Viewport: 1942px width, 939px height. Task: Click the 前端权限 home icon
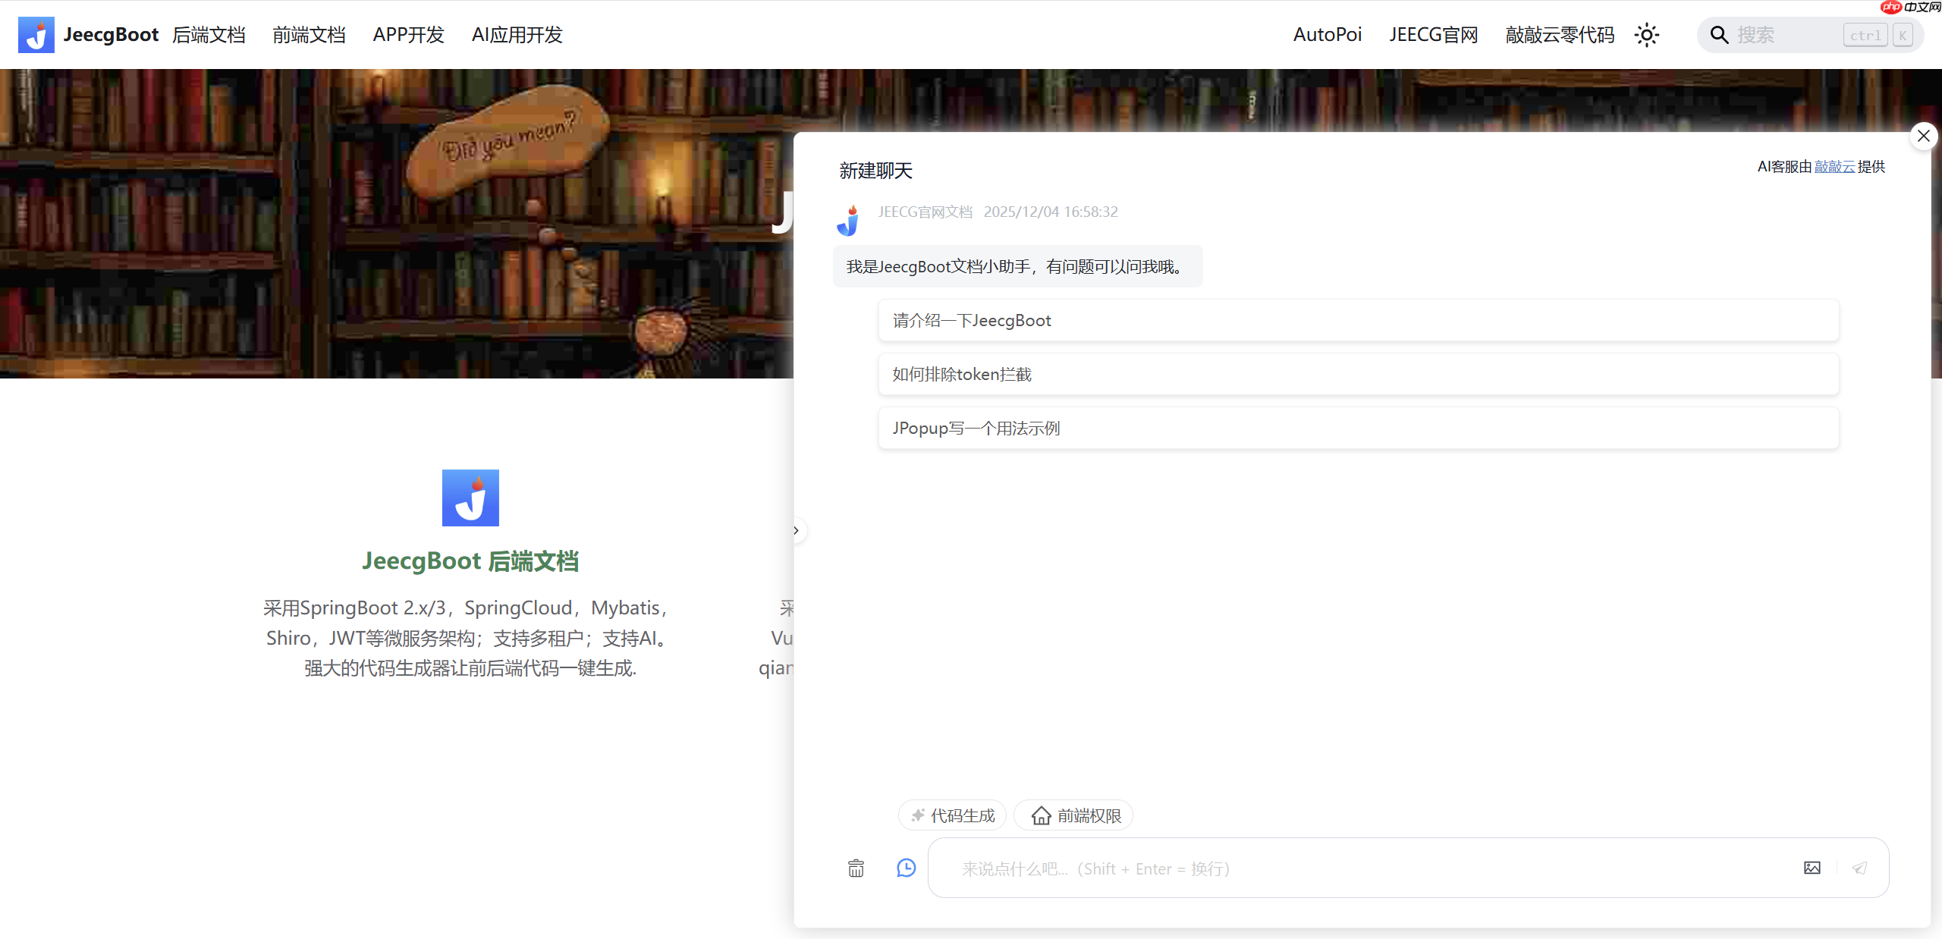tap(1041, 815)
